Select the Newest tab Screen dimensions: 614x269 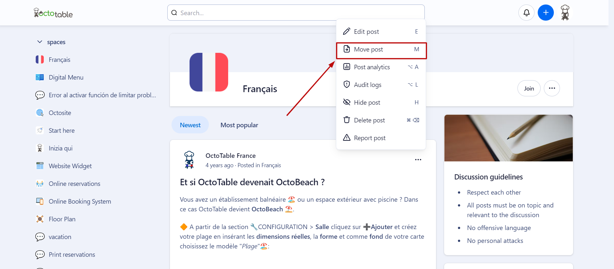[190, 125]
